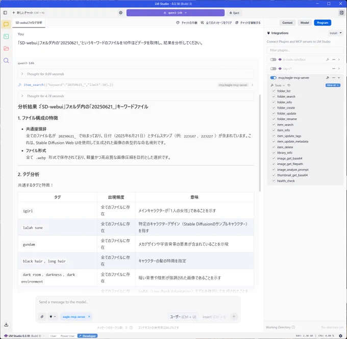The image size is (347, 339).
Task: Switch to User mode in status bar
Action: point(53,336)
